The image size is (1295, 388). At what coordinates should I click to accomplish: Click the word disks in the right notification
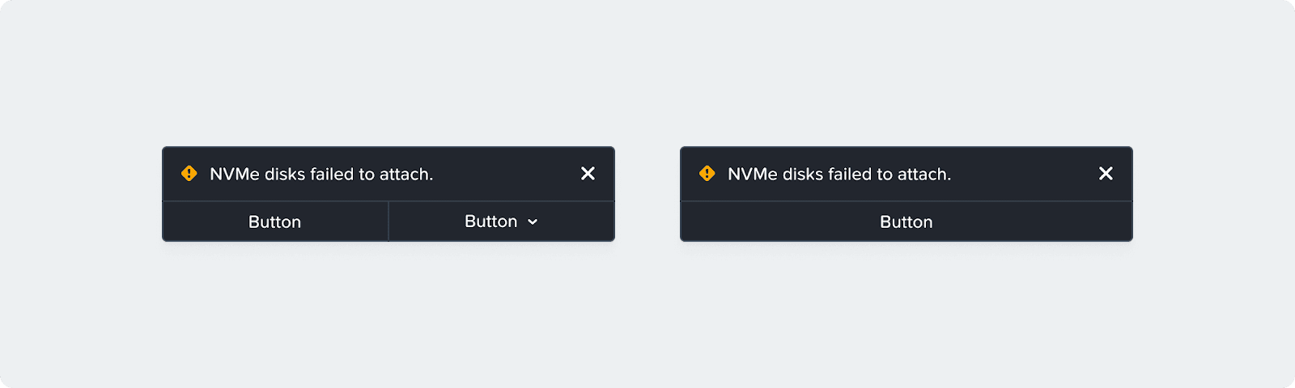[x=802, y=174]
